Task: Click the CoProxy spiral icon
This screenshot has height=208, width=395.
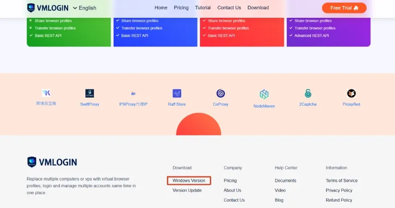Action: 221,93
